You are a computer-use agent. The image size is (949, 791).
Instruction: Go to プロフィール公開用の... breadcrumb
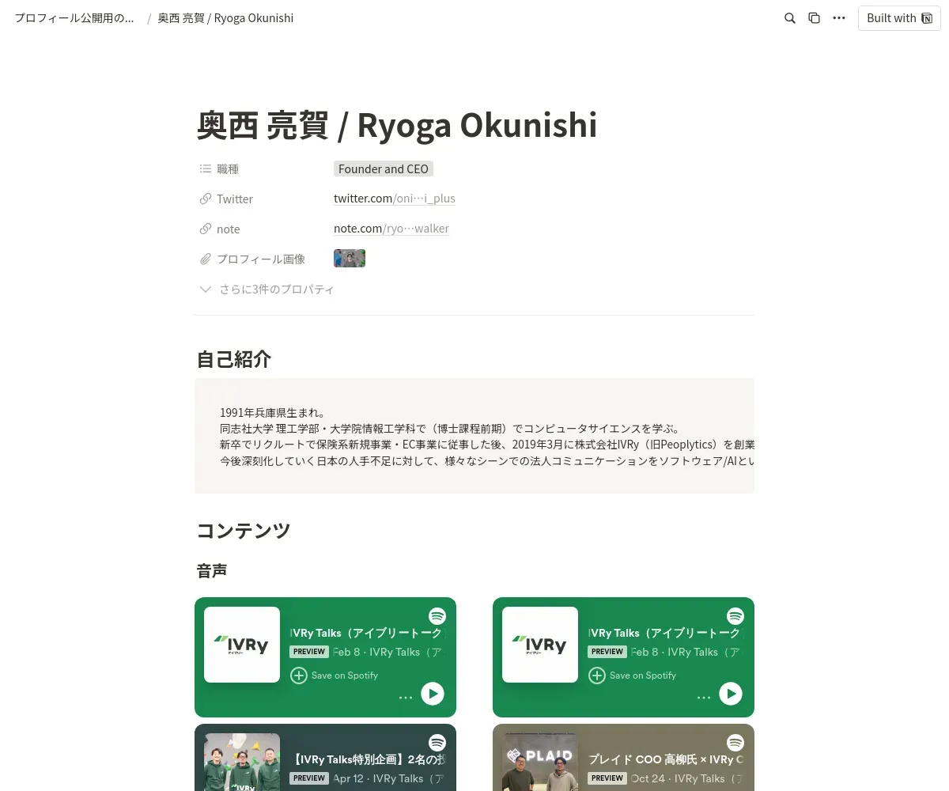tap(74, 18)
